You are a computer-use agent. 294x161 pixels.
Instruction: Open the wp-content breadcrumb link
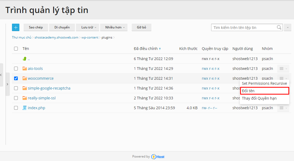(x=90, y=37)
